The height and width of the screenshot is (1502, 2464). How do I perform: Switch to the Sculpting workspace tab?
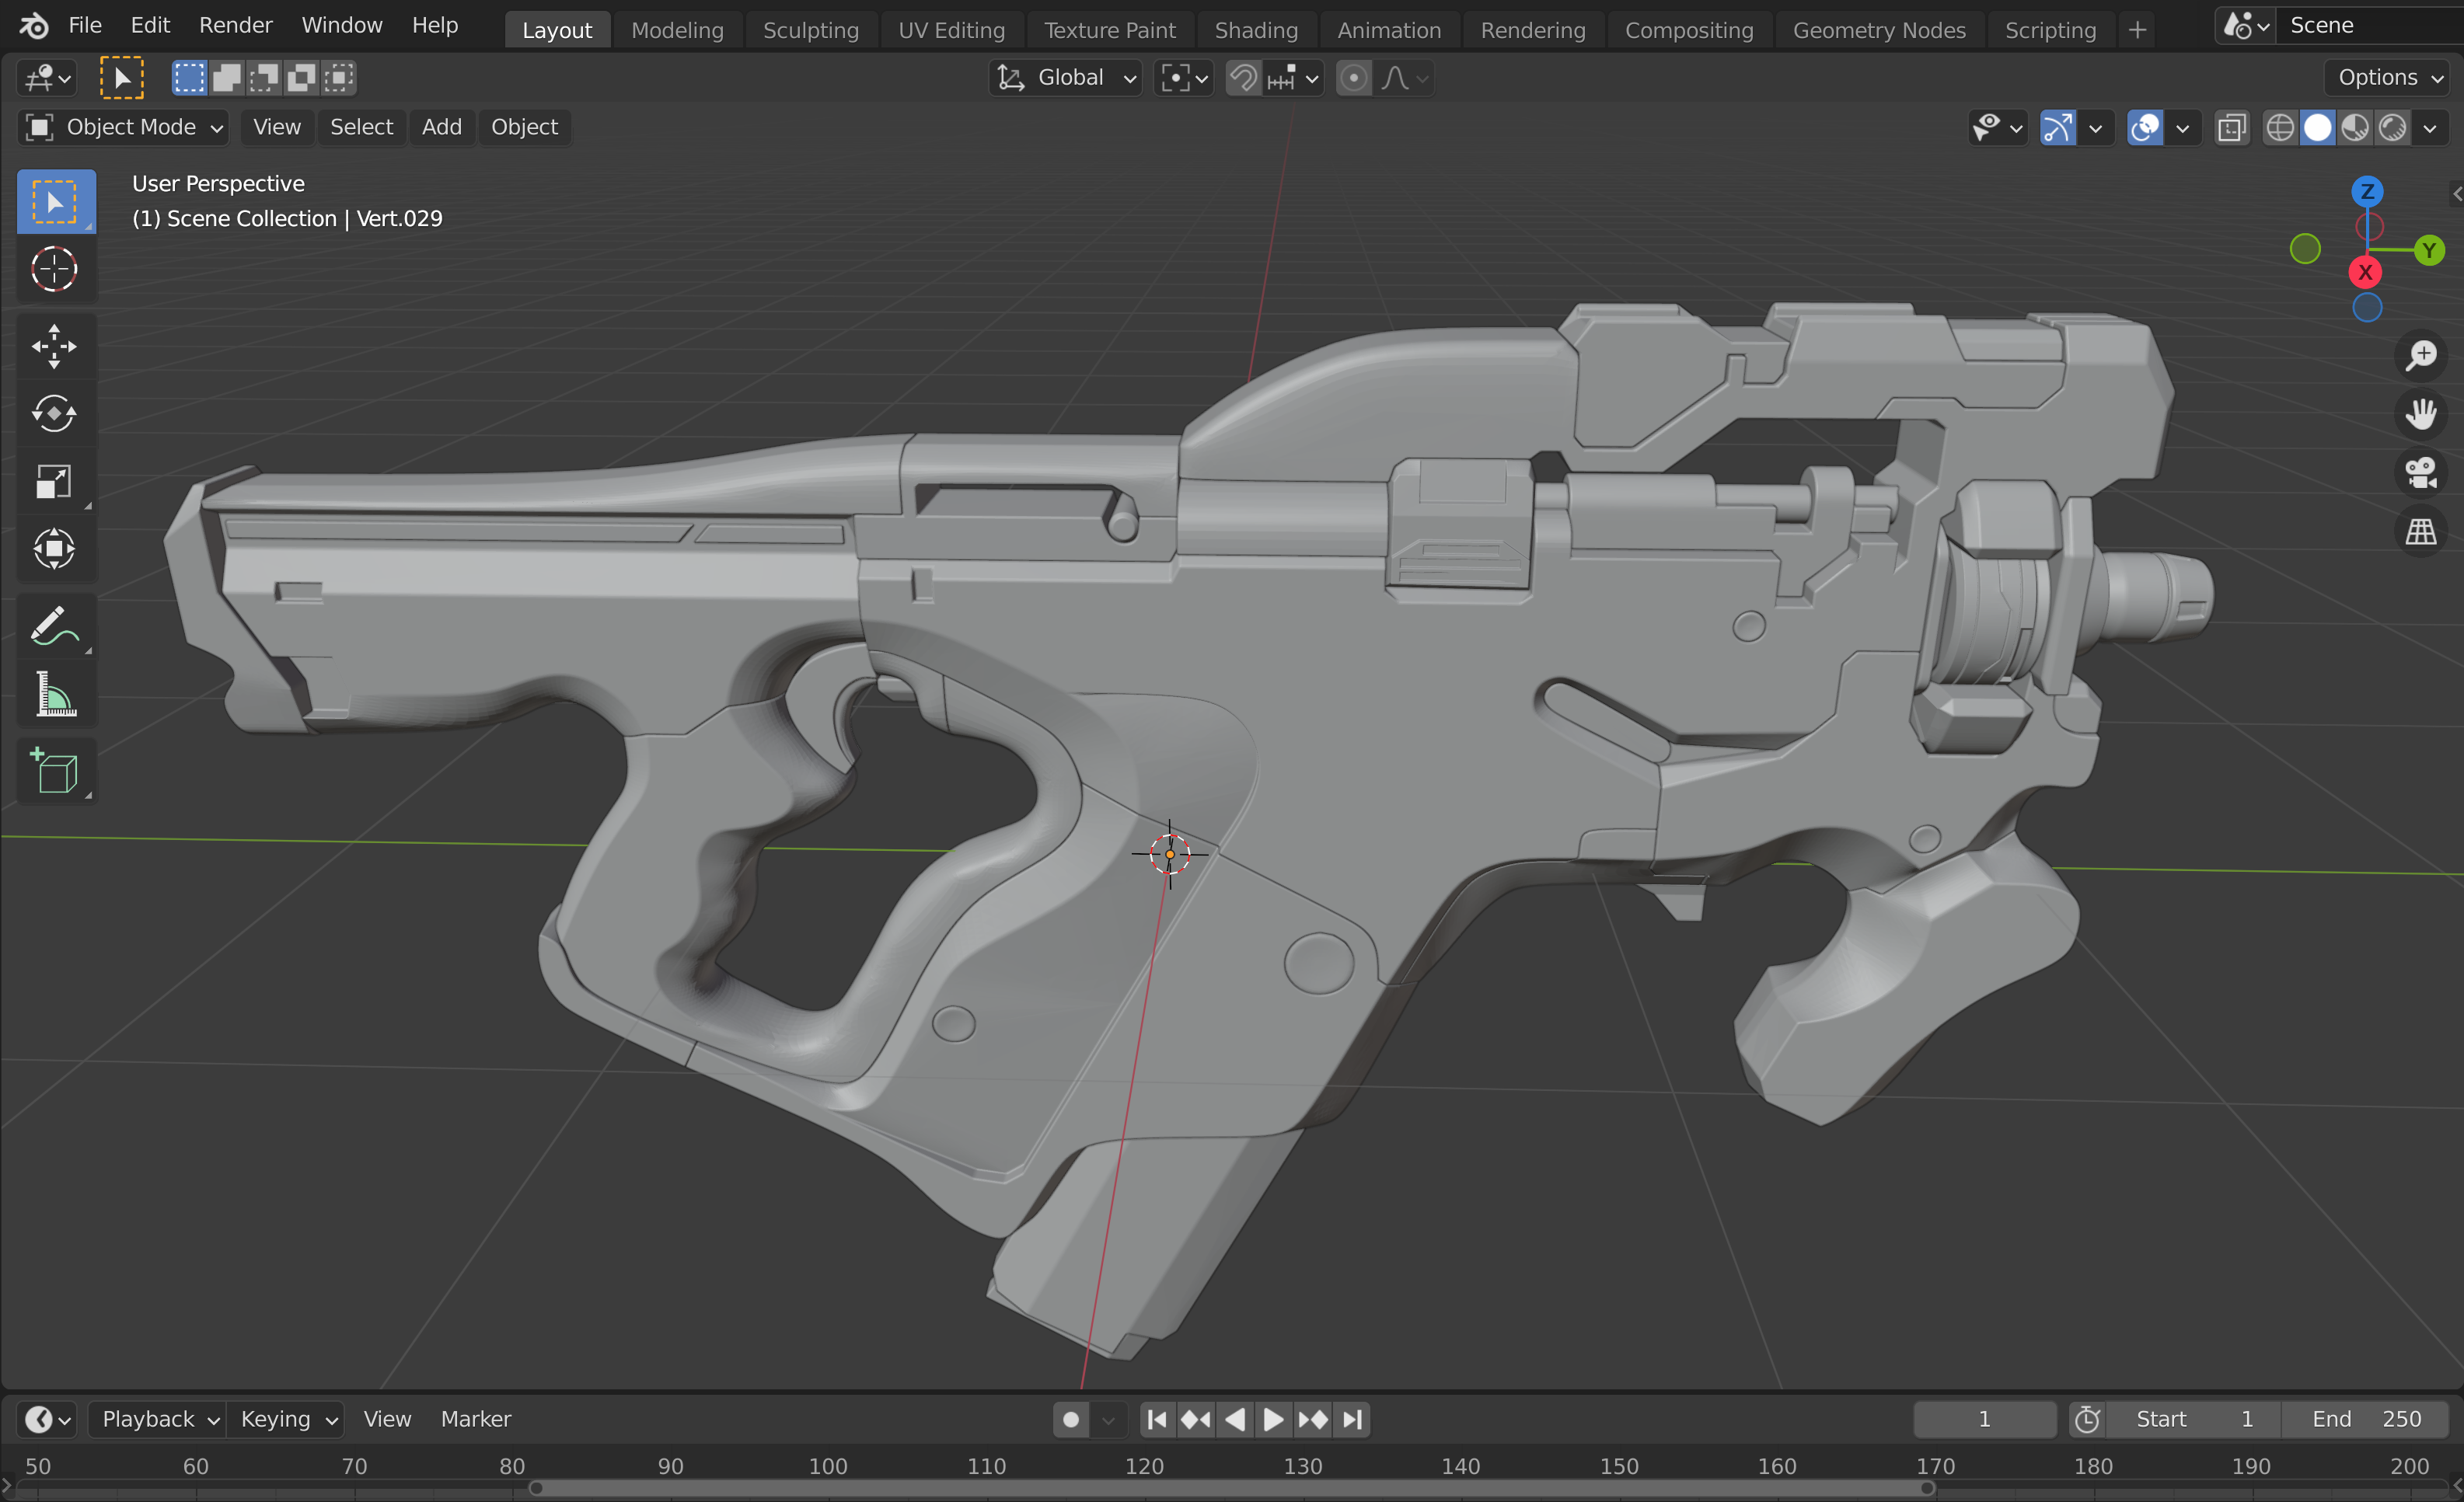click(810, 30)
